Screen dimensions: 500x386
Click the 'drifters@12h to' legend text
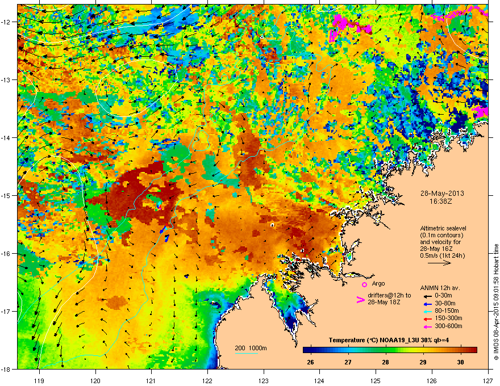tap(389, 295)
